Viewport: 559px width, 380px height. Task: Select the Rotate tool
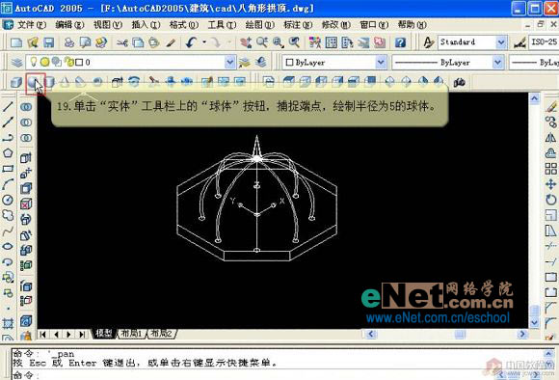[551, 200]
